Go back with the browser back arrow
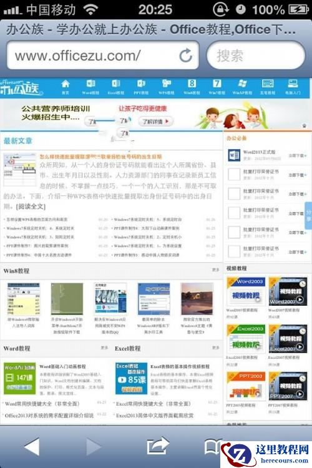 31,447
